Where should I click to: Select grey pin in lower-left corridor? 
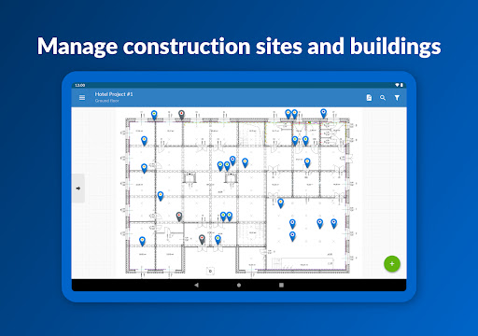179,217
